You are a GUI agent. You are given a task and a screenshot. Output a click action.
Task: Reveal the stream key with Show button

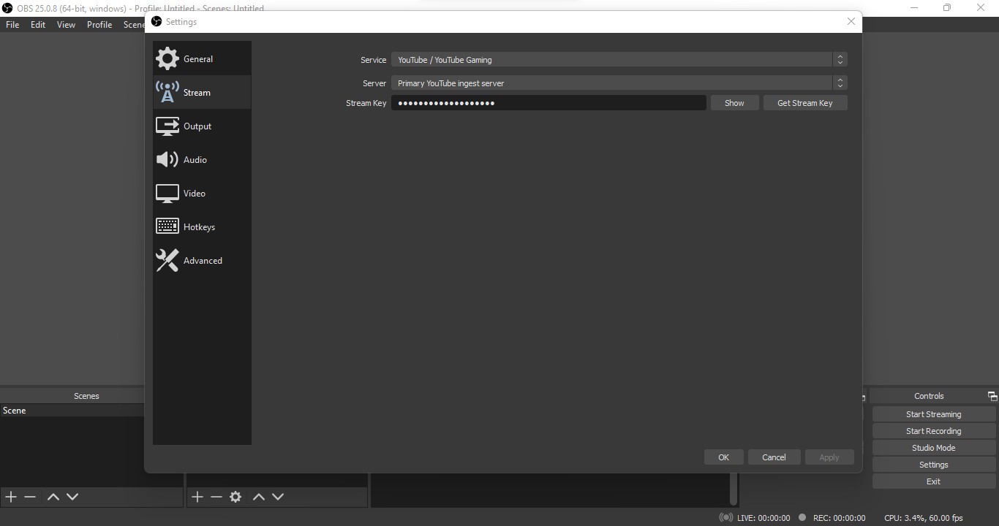[x=734, y=103]
